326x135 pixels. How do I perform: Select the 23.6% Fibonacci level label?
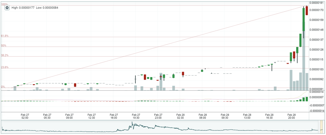[x=5, y=67]
